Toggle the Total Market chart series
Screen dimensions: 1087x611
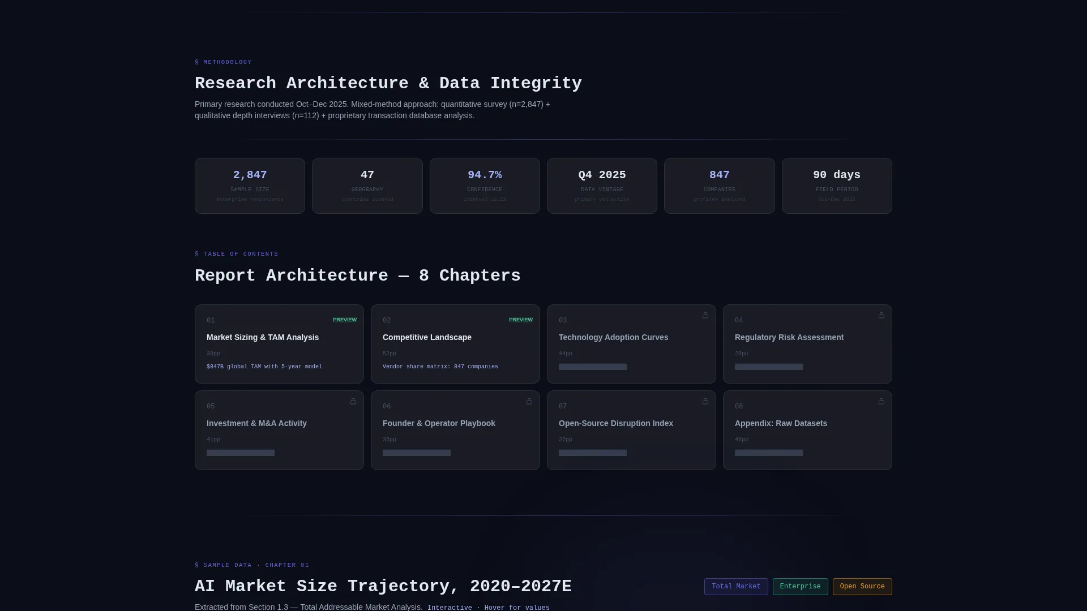736,587
